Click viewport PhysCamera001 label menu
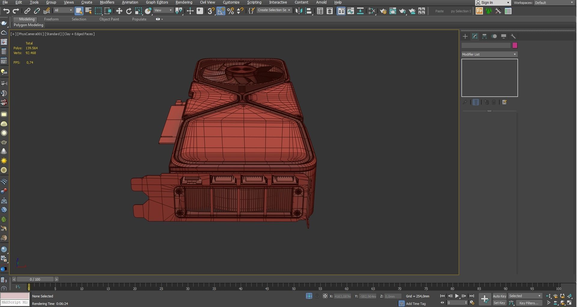This screenshot has height=307, width=577. (30, 34)
